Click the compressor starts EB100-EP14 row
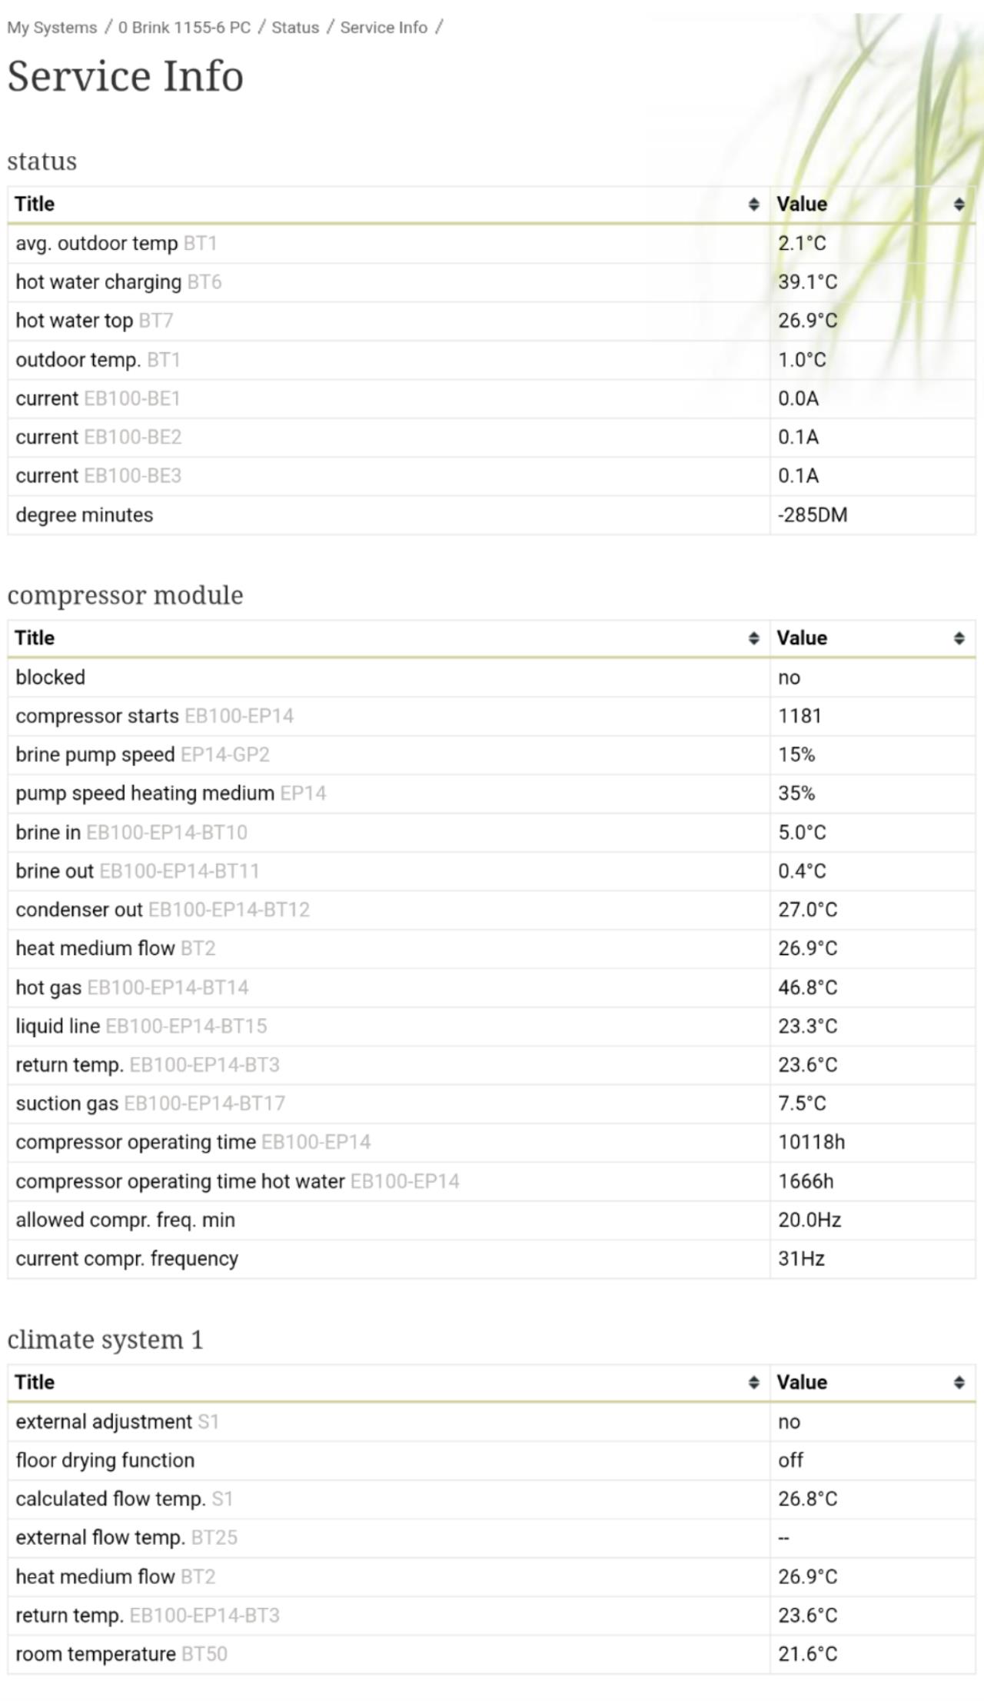The height and width of the screenshot is (1701, 984). click(x=491, y=716)
